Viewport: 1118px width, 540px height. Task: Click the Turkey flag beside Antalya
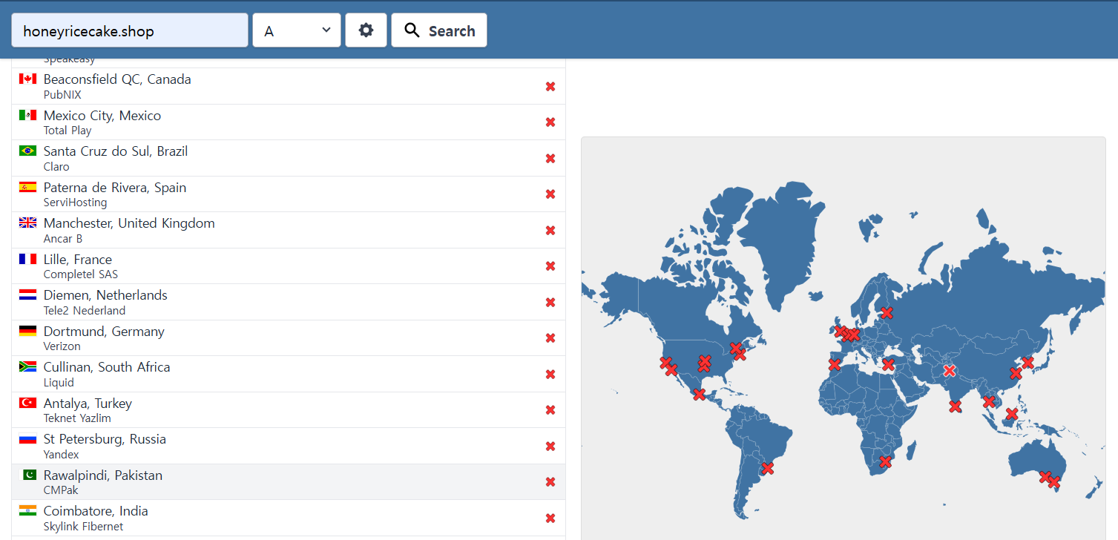point(28,403)
